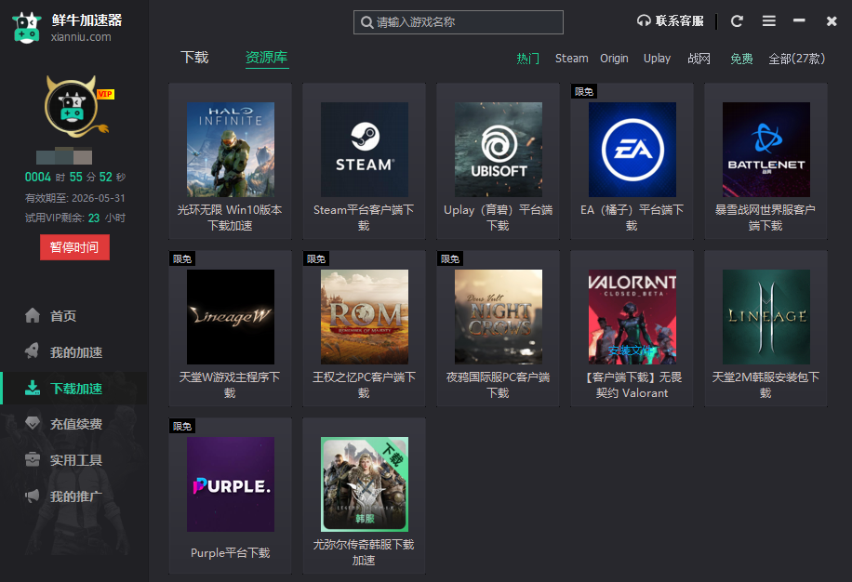Click the megaphone icon for 我的推广
The height and width of the screenshot is (582, 852).
(x=33, y=496)
